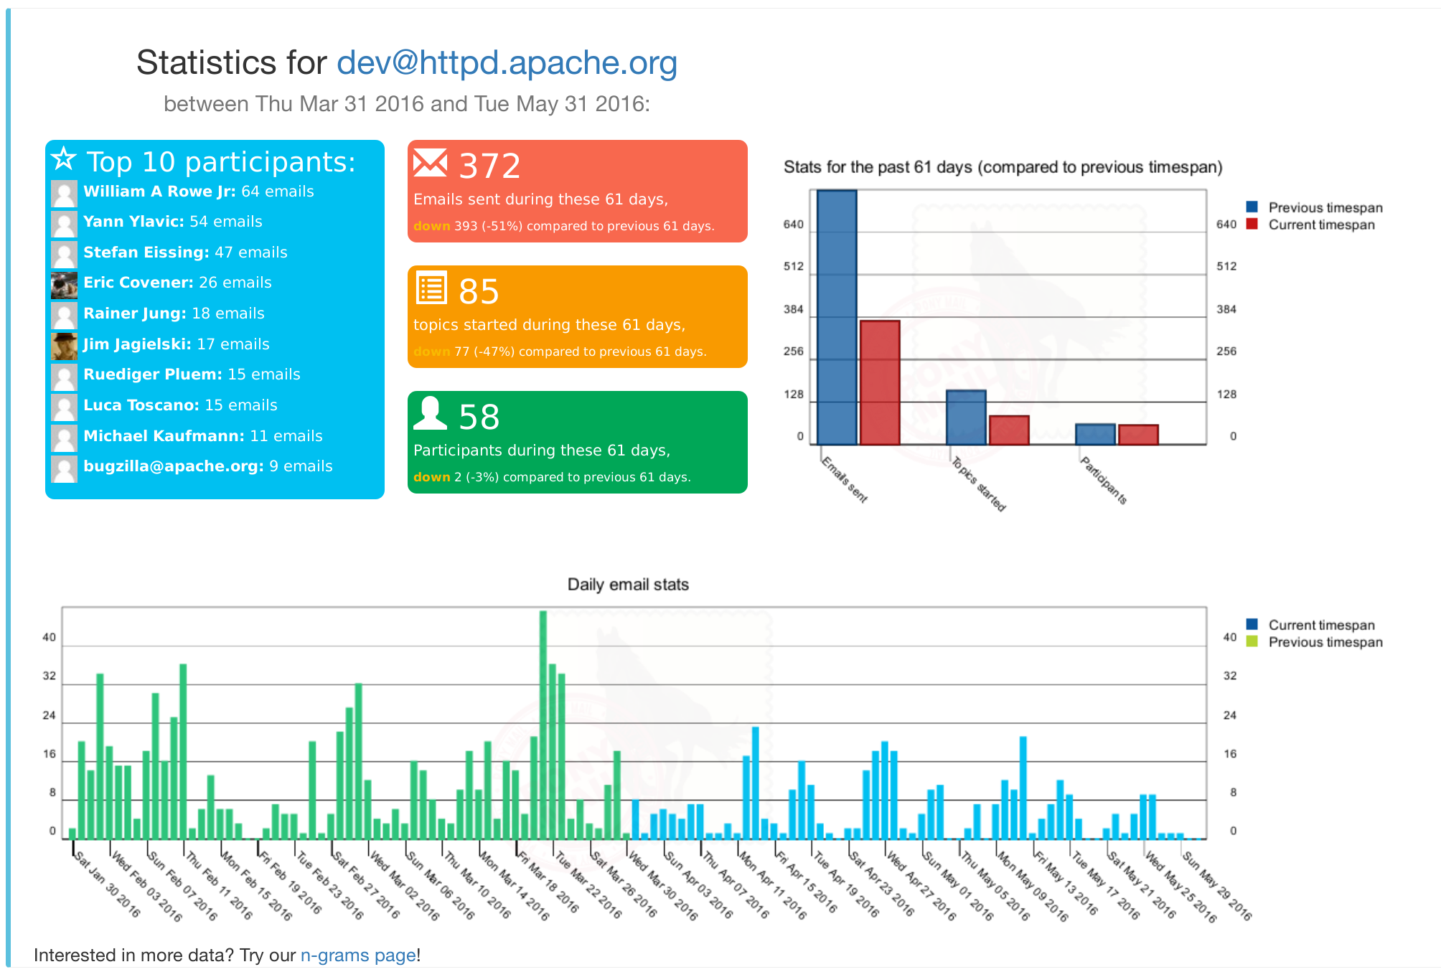The height and width of the screenshot is (972, 1441).
Task: Open the dev@httpd.apache.org list link
Action: coord(507,63)
